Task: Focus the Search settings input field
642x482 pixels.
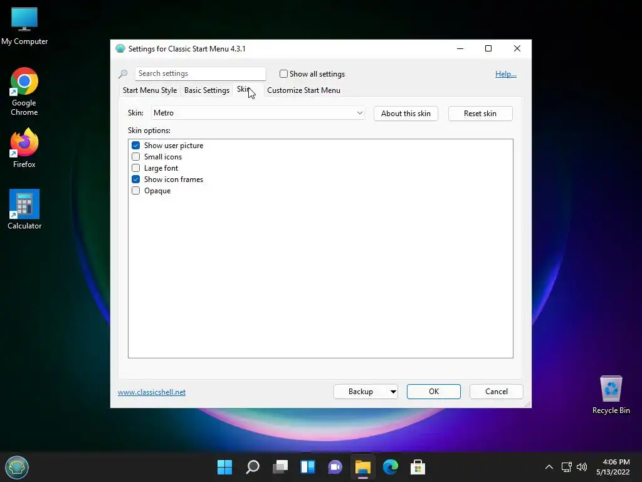Action: tap(200, 73)
